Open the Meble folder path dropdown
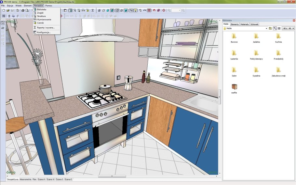The height and width of the screenshot is (185, 296). (x=266, y=29)
